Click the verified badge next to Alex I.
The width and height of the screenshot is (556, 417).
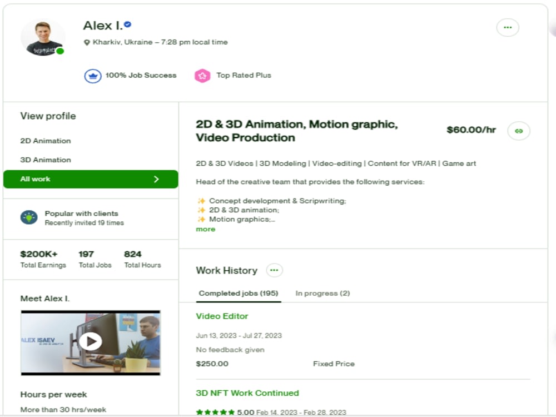128,24
